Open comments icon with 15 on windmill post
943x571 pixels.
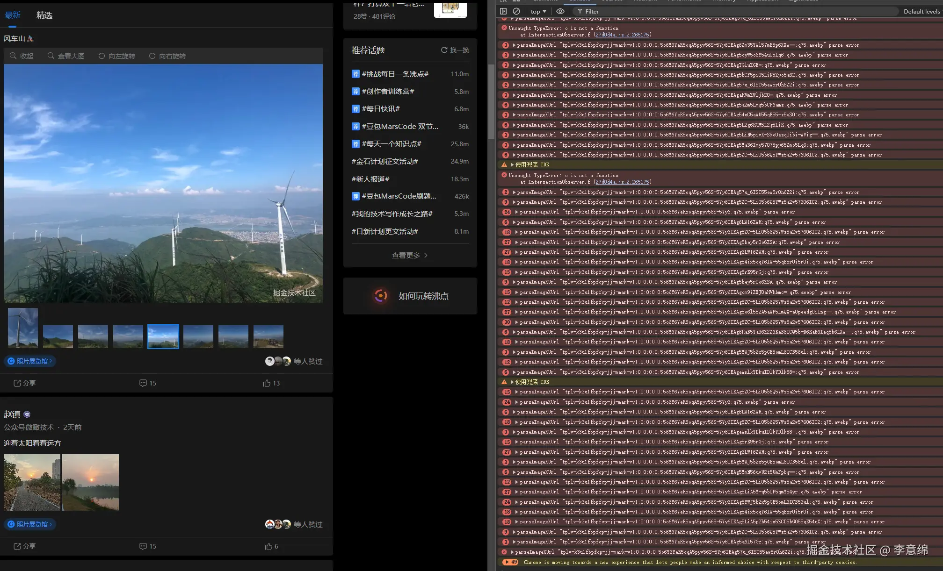[x=143, y=383]
